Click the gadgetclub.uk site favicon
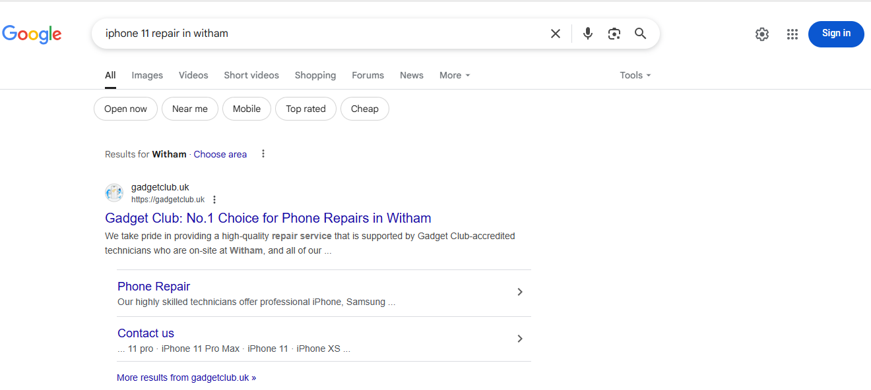The image size is (871, 390). [114, 193]
